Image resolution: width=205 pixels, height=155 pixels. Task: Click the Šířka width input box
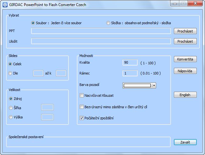[47, 107]
